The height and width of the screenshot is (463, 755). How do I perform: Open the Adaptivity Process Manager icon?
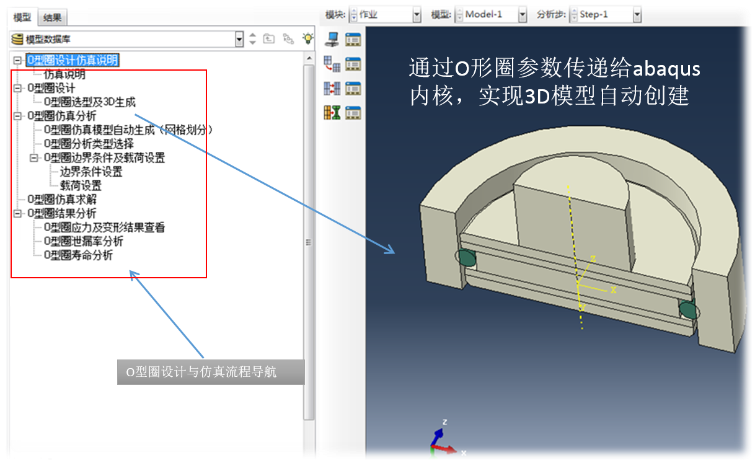[x=353, y=64]
